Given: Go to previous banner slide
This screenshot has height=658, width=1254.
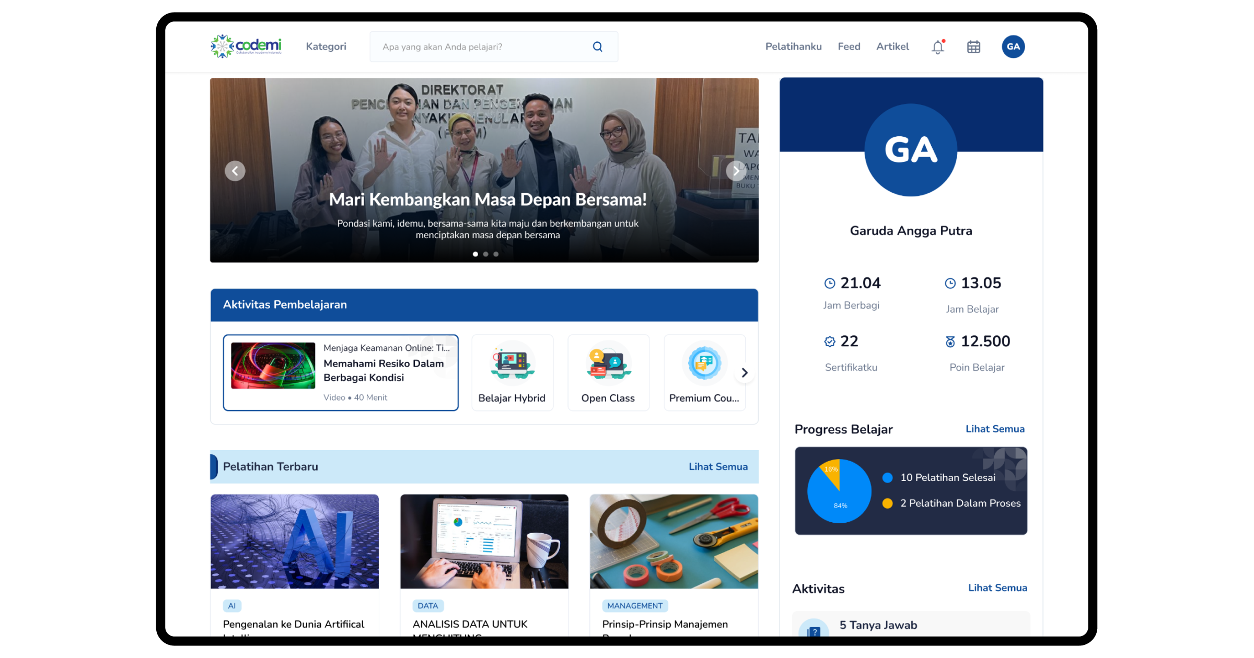Looking at the screenshot, I should pos(235,171).
